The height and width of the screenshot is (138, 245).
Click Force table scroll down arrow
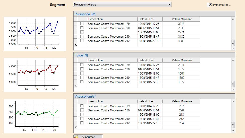[x=233, y=90]
